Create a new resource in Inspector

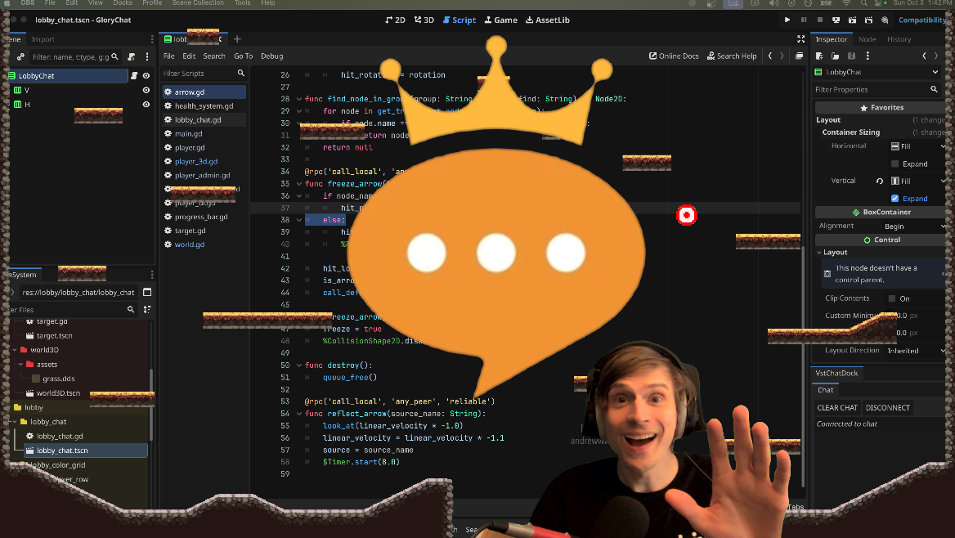coord(819,56)
